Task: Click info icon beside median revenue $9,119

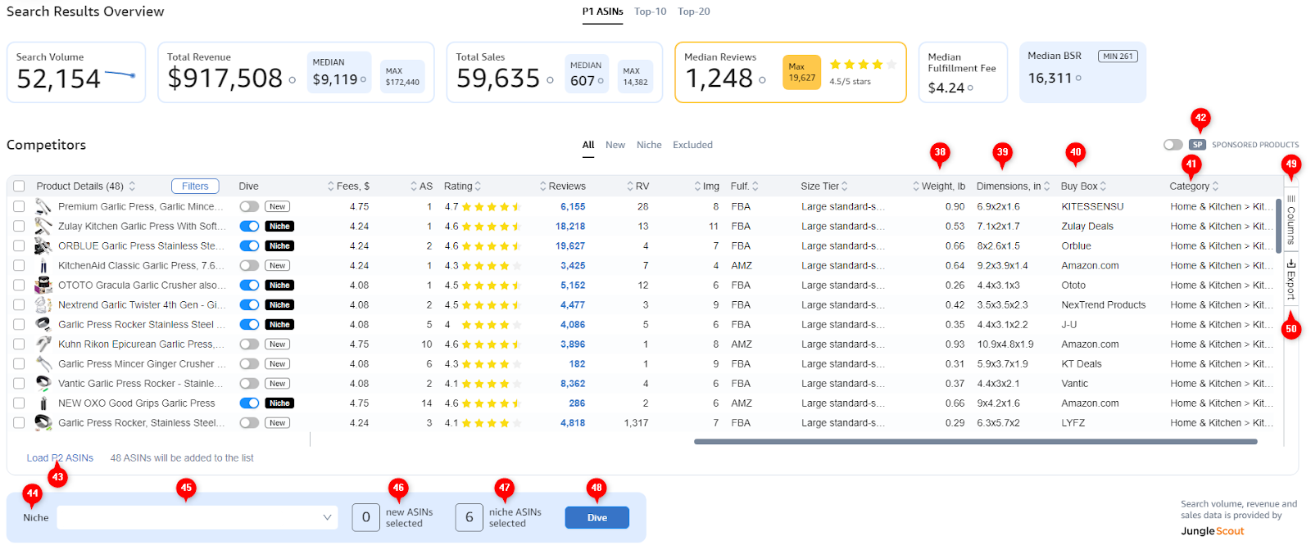Action: point(363,79)
